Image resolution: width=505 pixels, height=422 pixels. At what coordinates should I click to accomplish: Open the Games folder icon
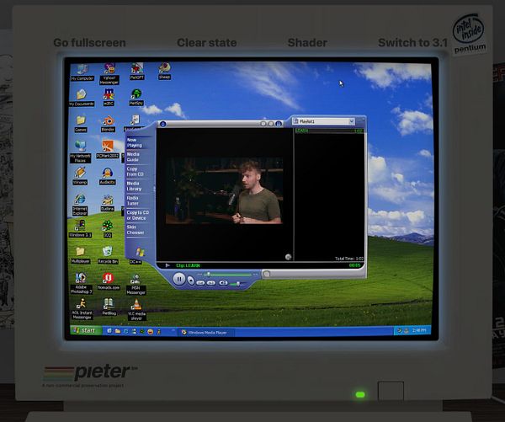[81, 124]
